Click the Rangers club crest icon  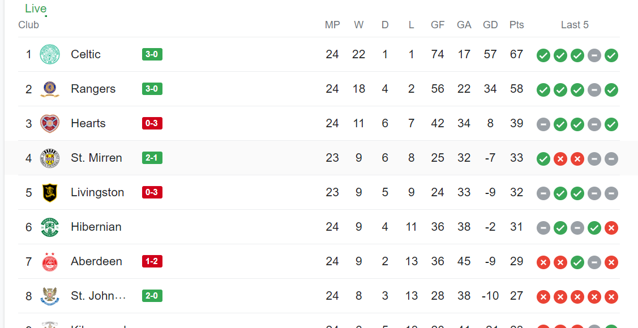tap(50, 89)
